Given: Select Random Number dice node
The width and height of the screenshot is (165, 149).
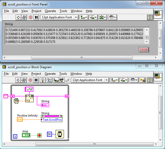Looking at the screenshot, I should click(x=16, y=101).
